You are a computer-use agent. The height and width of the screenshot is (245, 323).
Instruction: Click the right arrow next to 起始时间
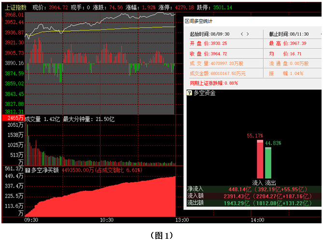(x=248, y=34)
